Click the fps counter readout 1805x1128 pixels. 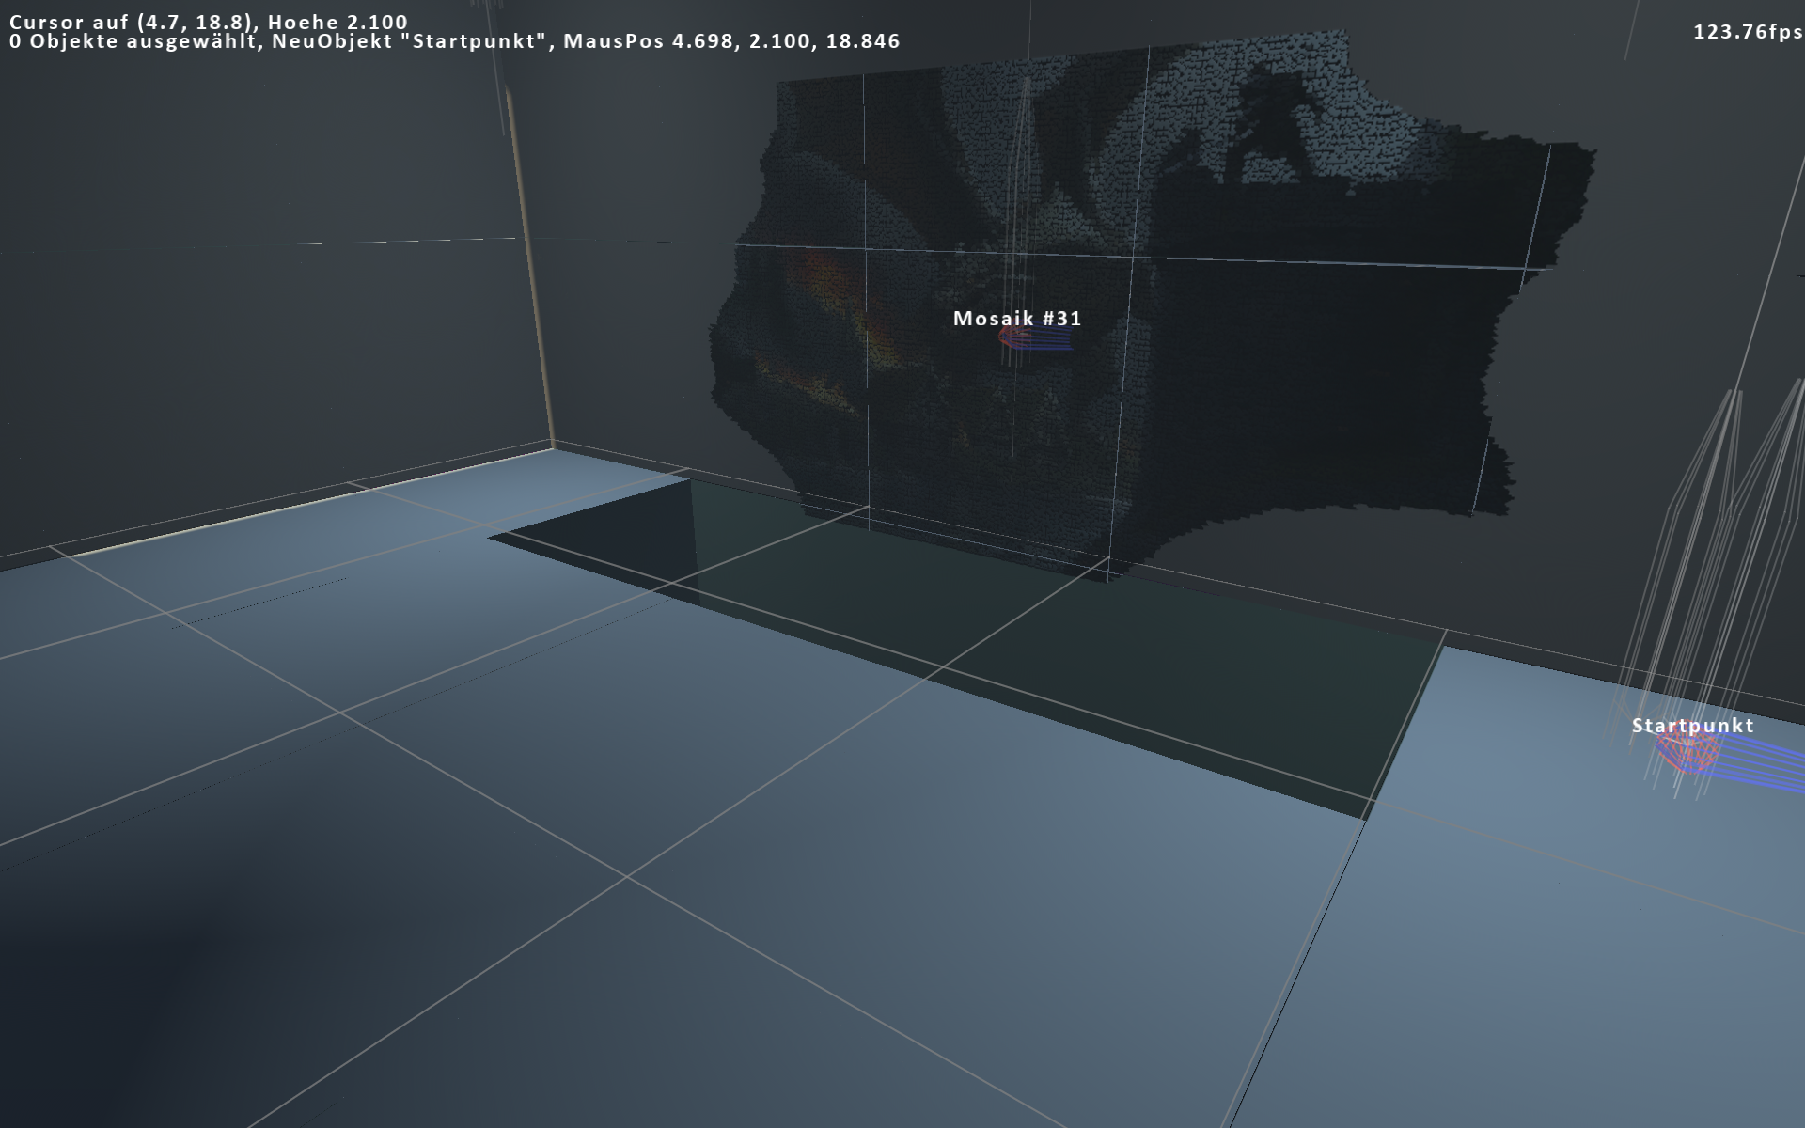(x=1747, y=31)
